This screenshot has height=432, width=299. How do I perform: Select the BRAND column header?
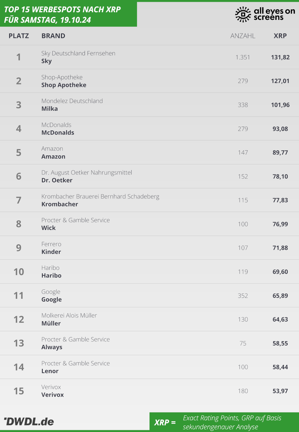(53, 36)
